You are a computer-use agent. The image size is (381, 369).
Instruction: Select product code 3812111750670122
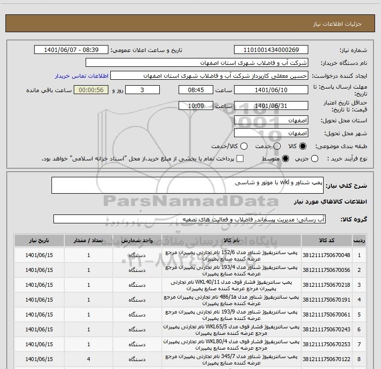point(327,359)
